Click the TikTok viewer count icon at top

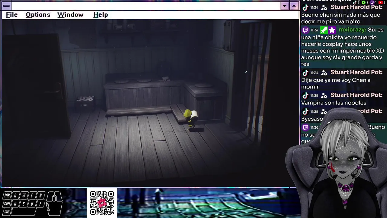355,2
